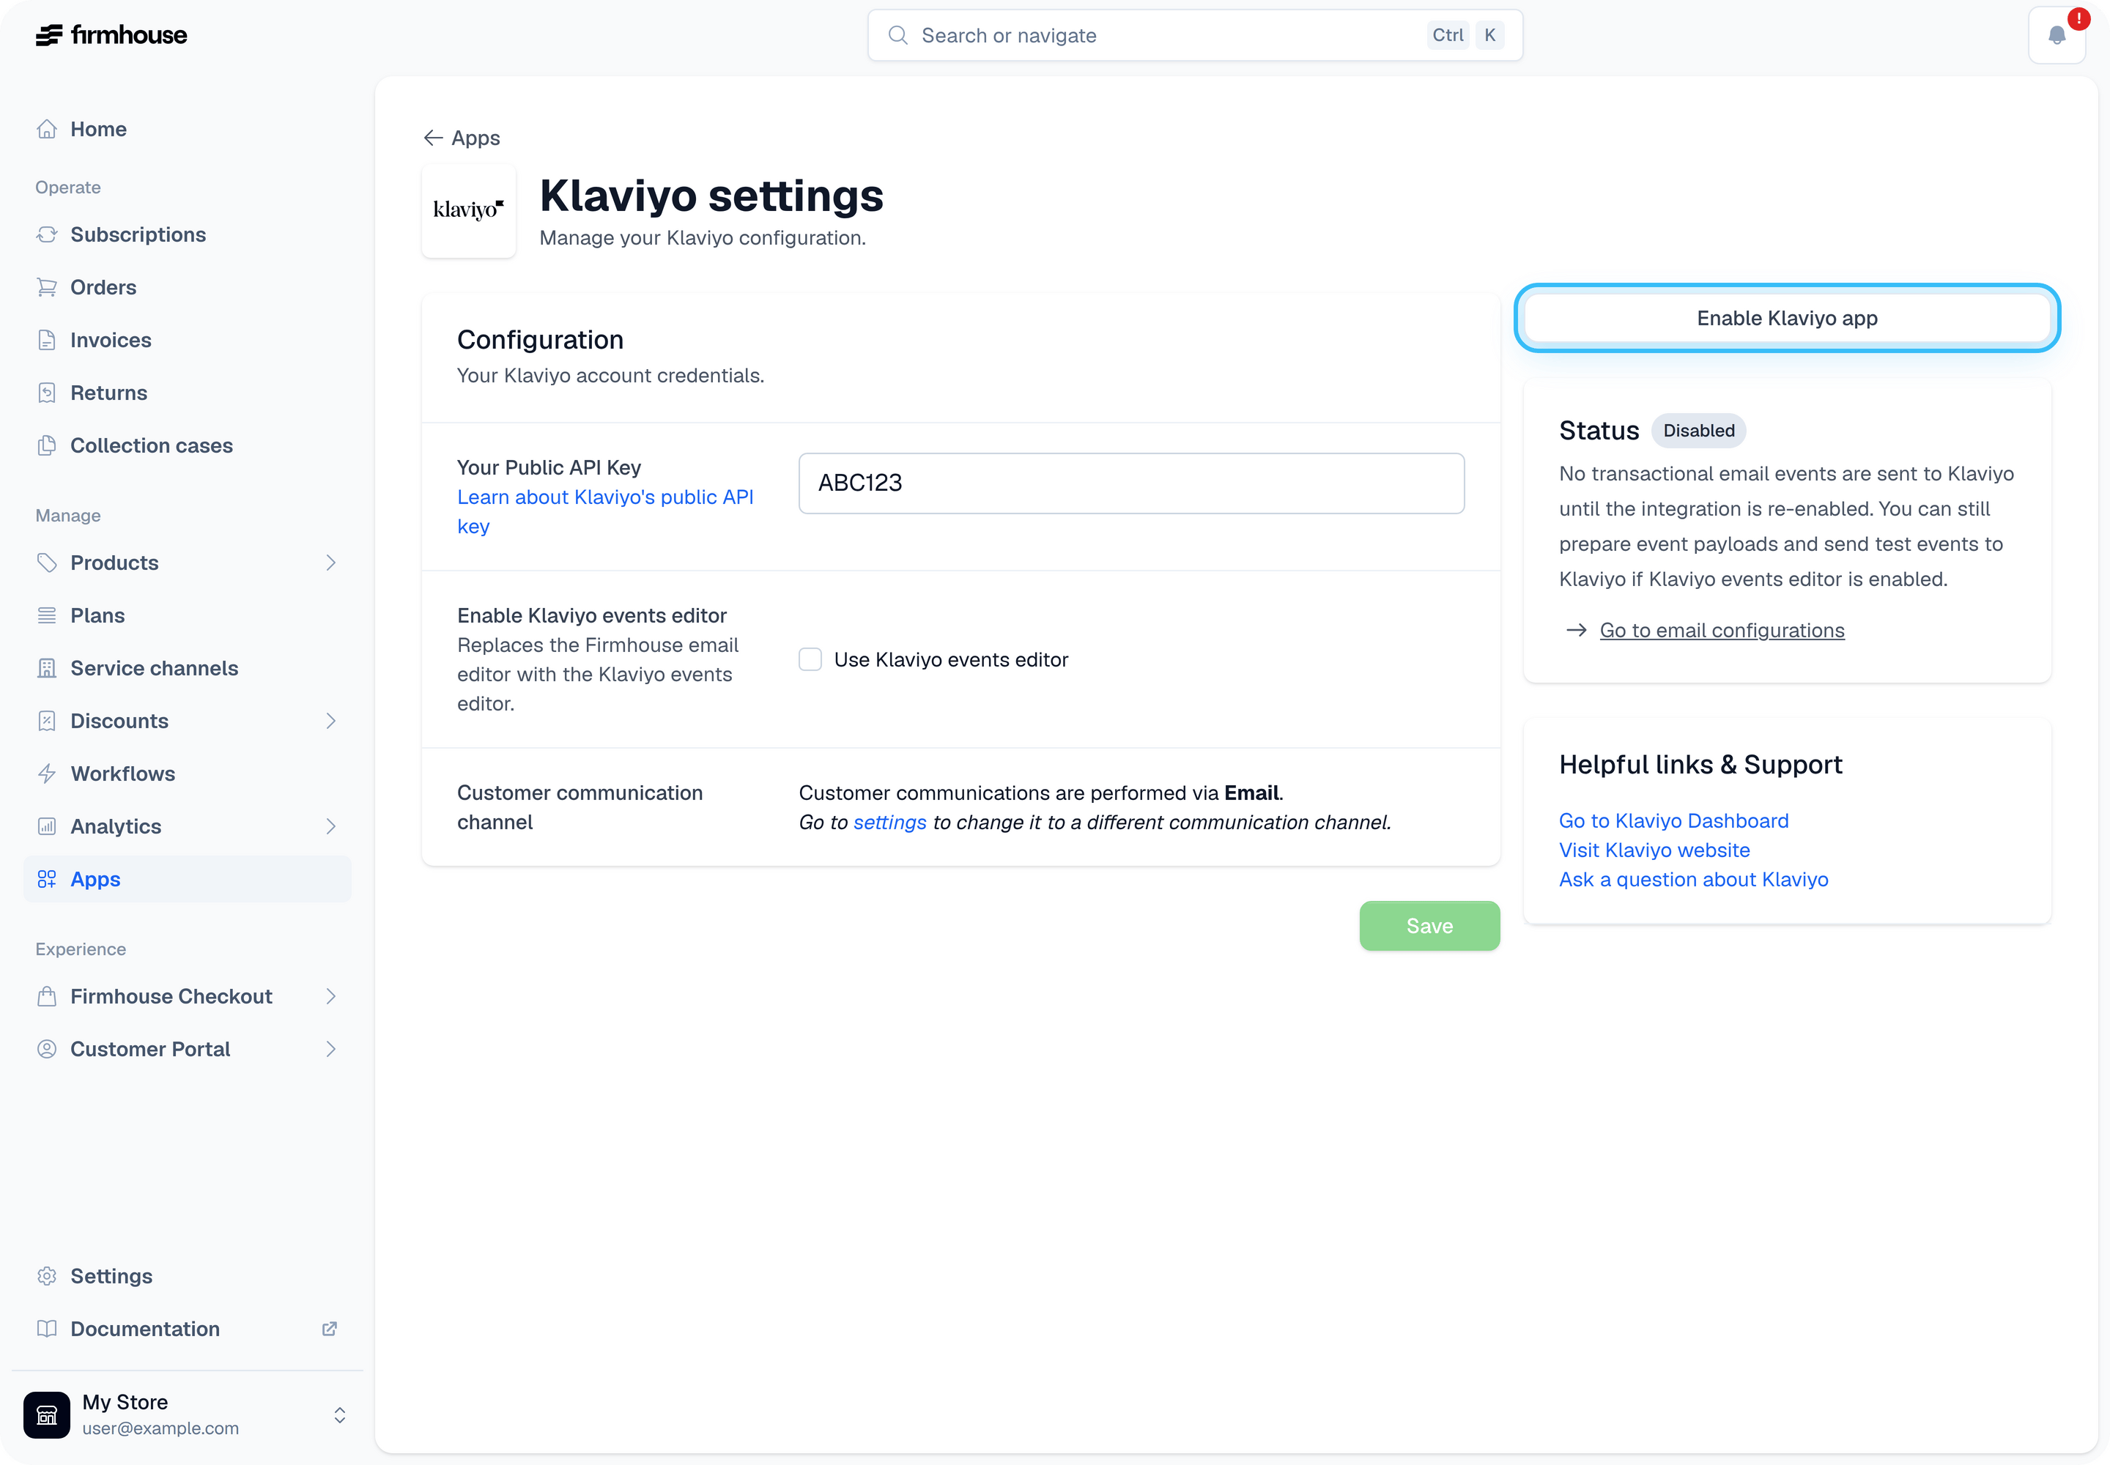
Task: Navigate to Analytics section
Action: (188, 827)
